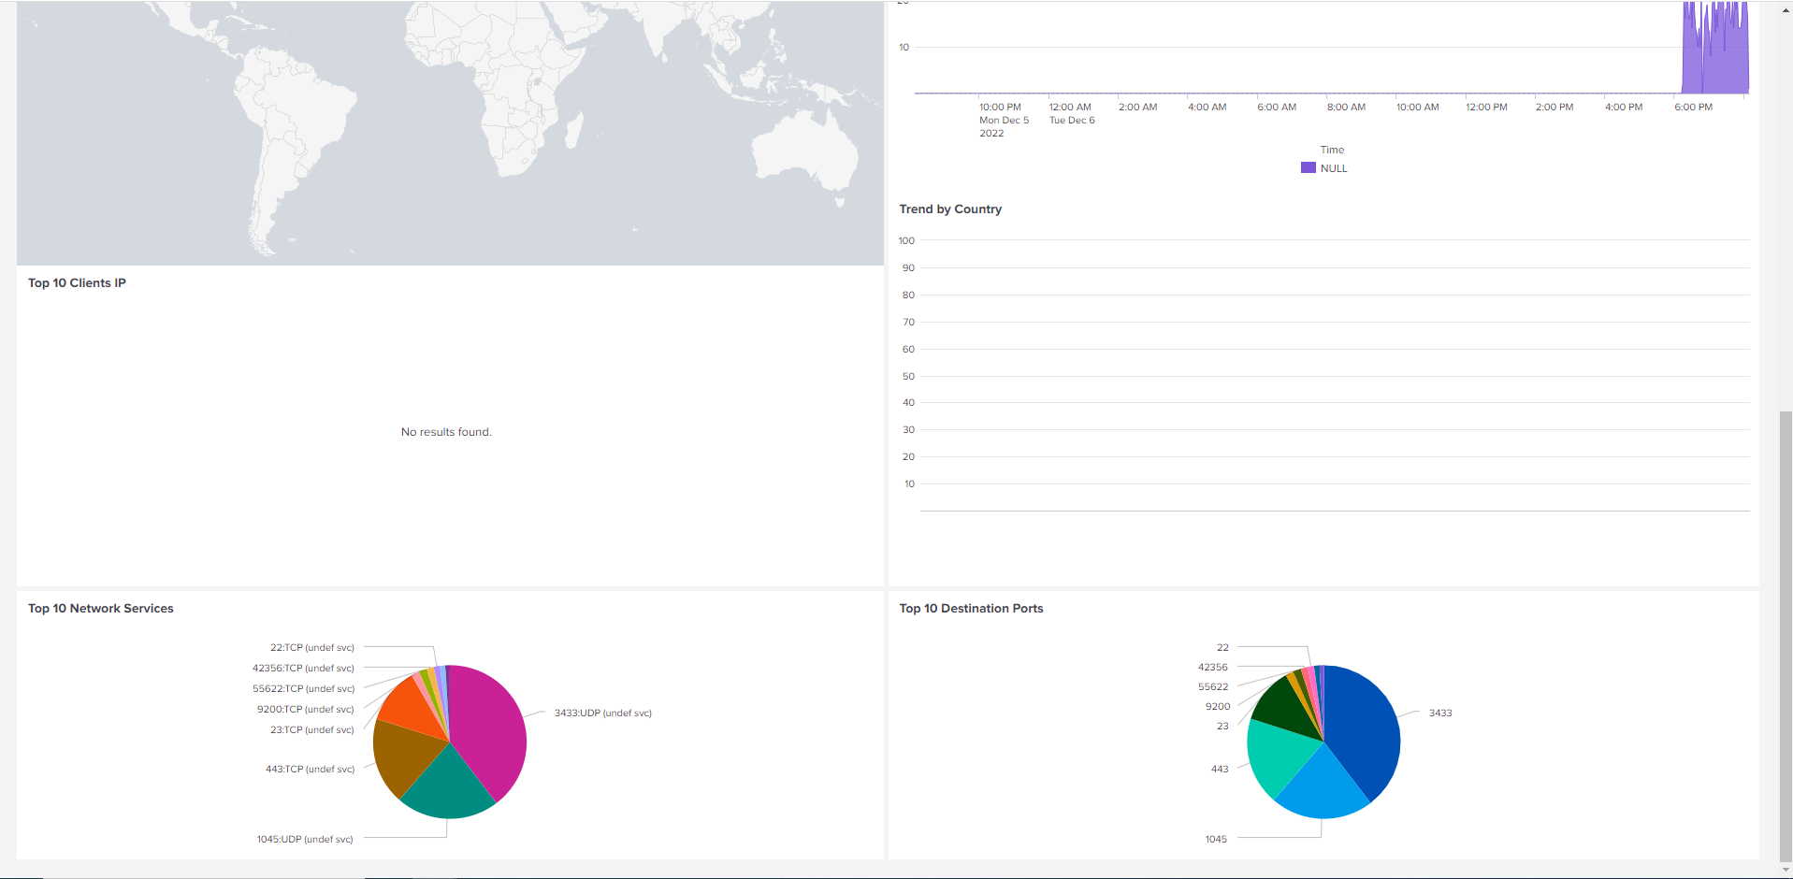Click the '42356' Destination Ports label

1213,667
